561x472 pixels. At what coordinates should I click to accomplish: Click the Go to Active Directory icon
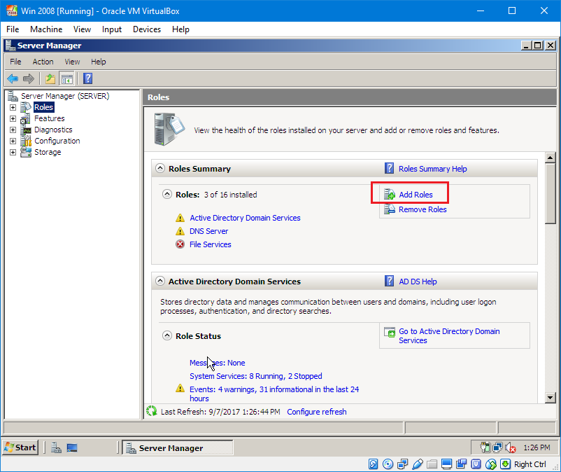[x=389, y=333]
